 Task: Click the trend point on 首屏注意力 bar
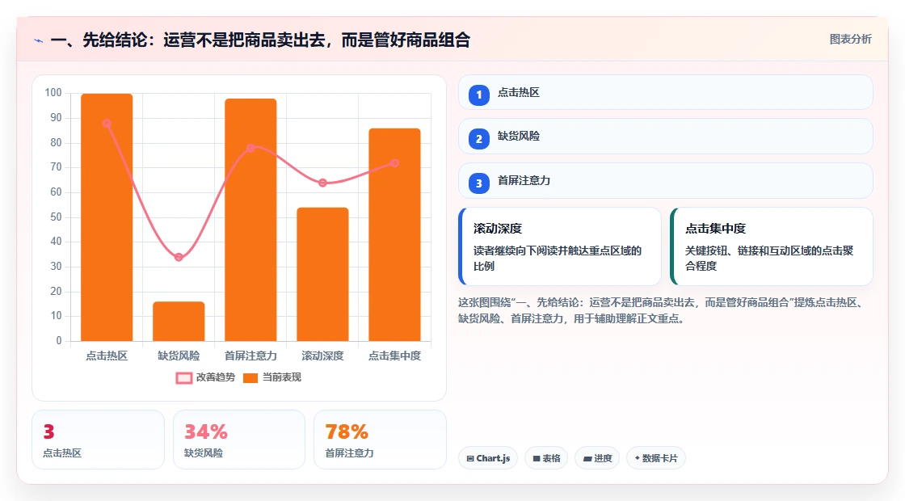(250, 148)
